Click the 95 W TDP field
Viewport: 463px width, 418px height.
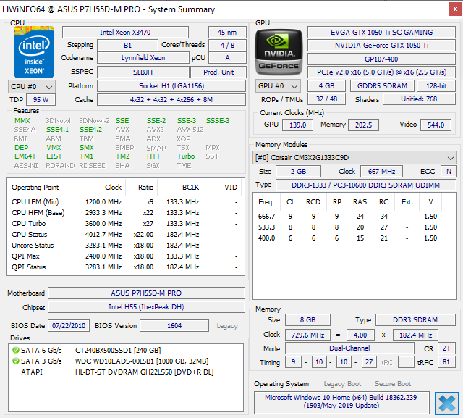pyautogui.click(x=41, y=100)
